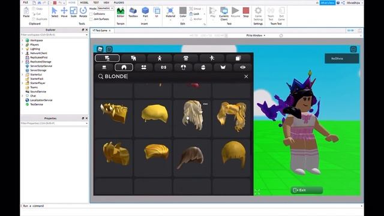The width and height of the screenshot is (384, 216).
Task: Switch to the PLUGINS ribbon tab
Action: pos(119,2)
